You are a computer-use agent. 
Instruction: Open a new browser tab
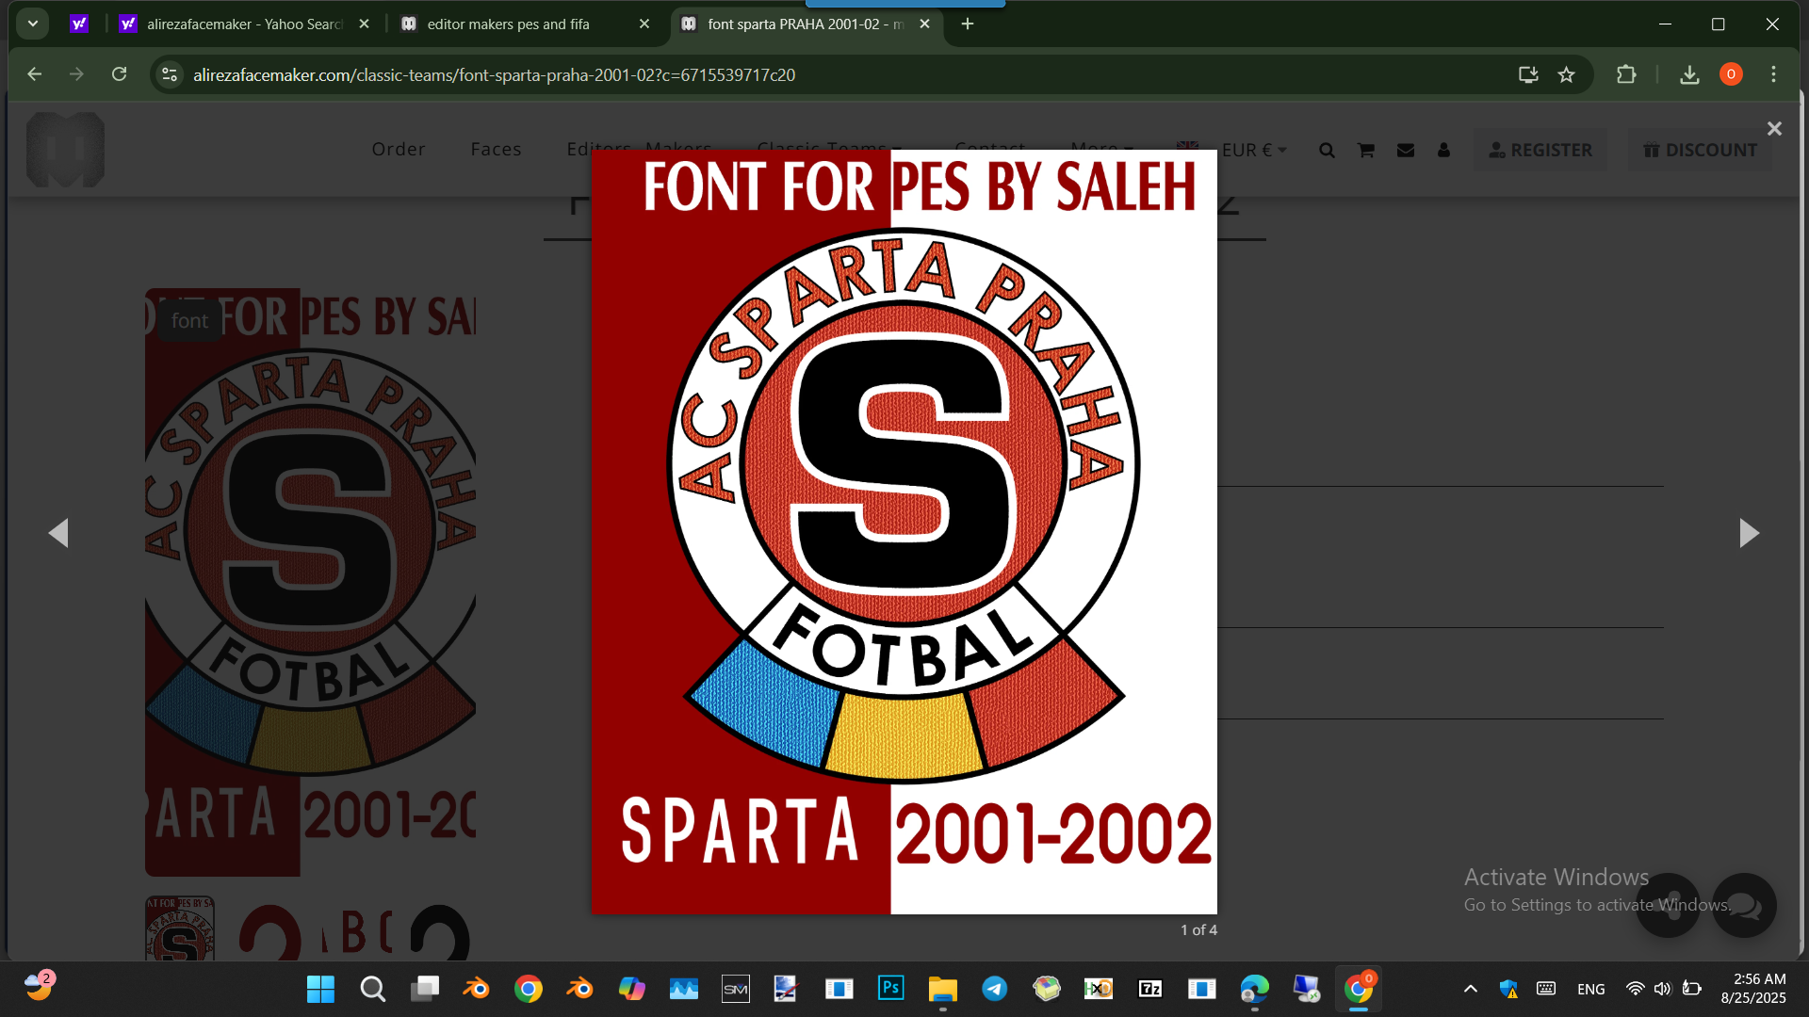click(968, 24)
